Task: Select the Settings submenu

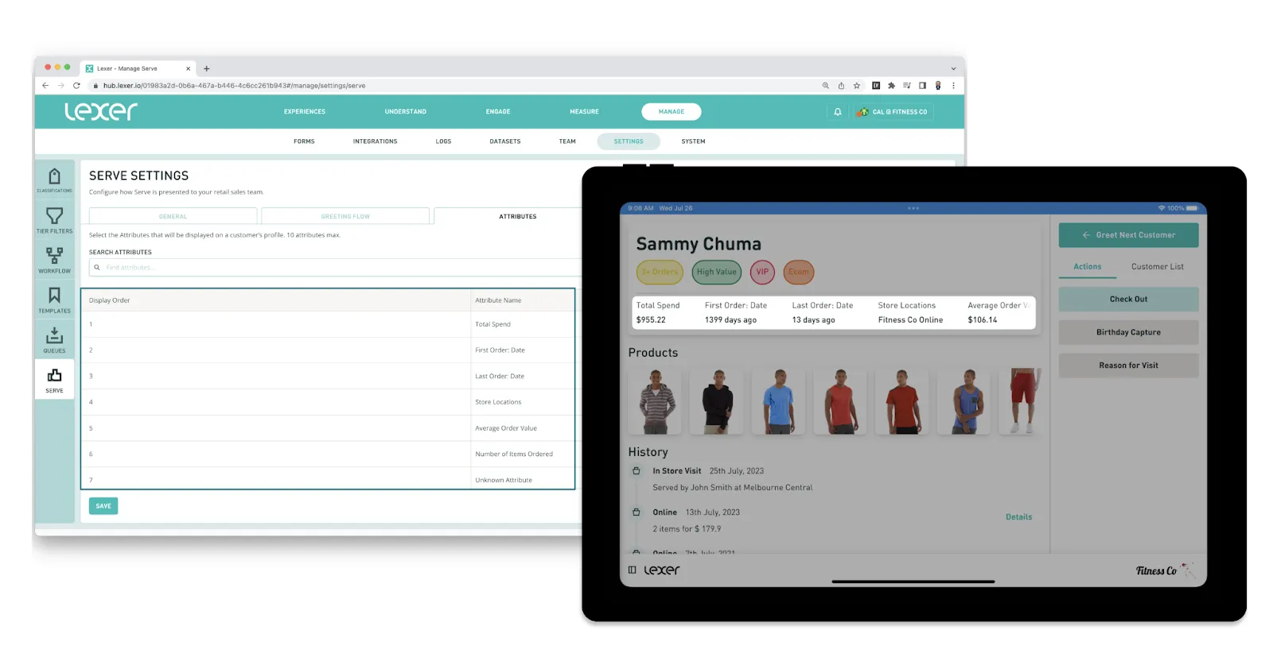Action: tap(629, 141)
